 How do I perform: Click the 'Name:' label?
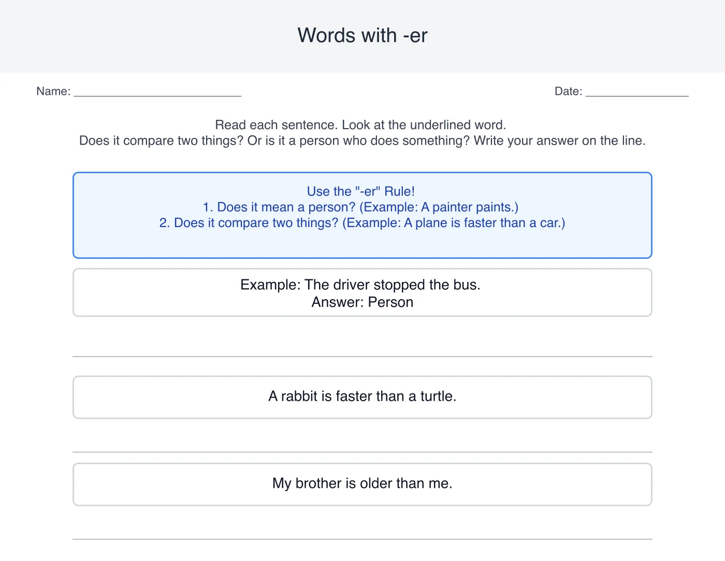coord(53,91)
